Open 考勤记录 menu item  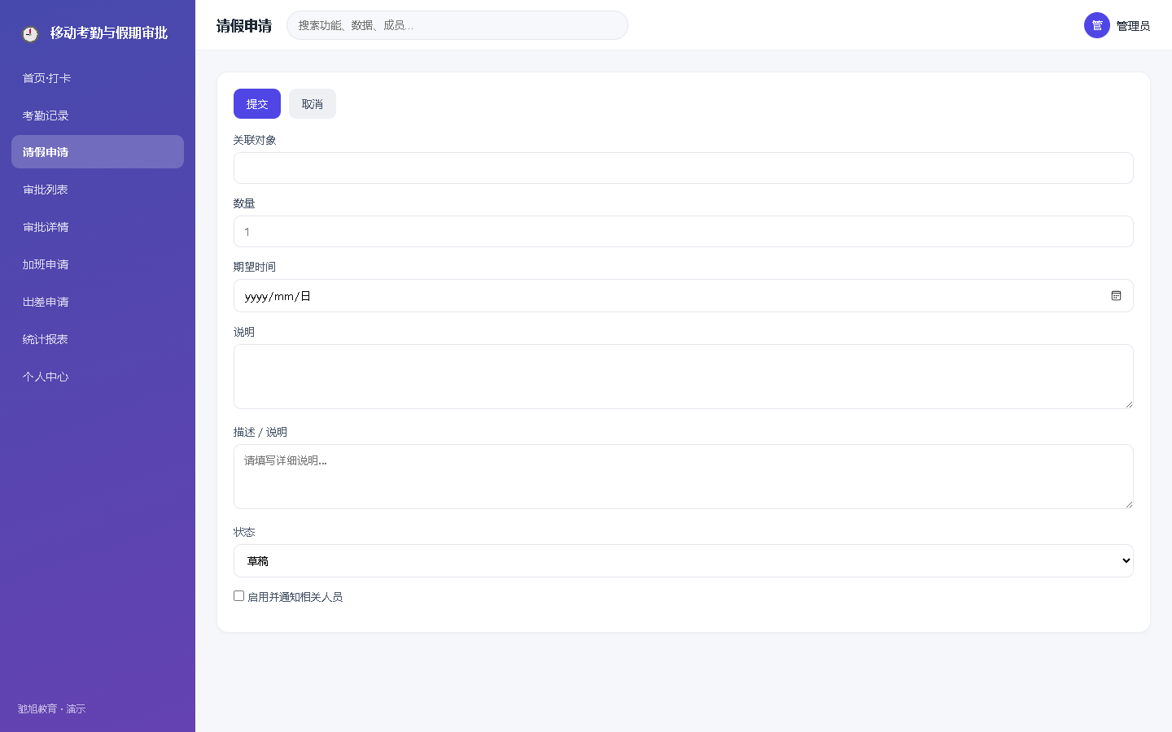[98, 115]
